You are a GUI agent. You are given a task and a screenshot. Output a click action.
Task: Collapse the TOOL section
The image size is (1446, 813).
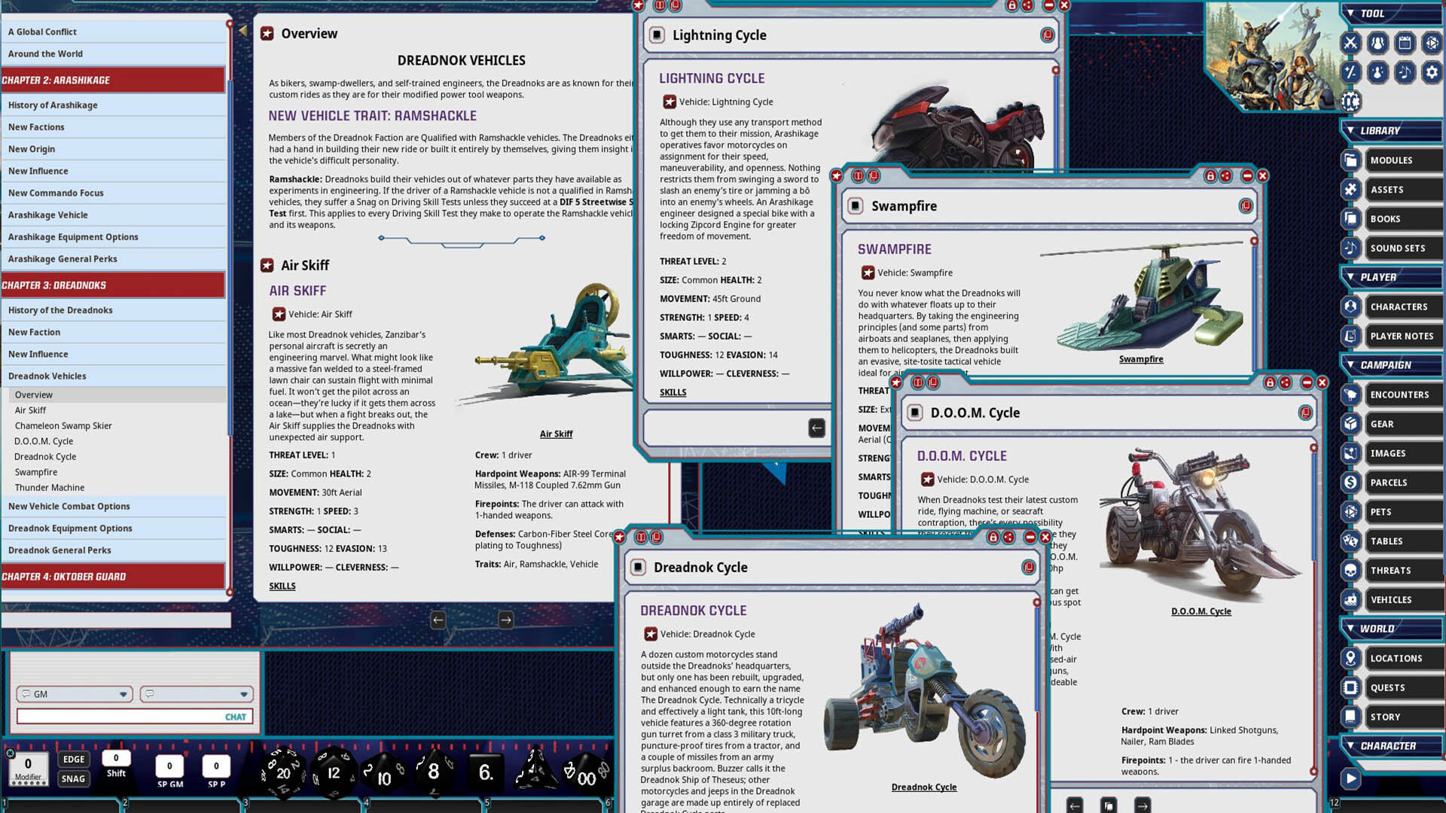point(1350,13)
